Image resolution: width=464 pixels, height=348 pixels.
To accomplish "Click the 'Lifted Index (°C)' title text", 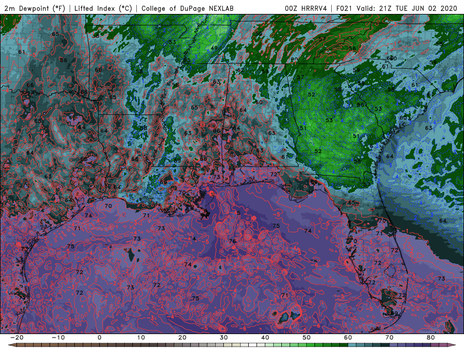I will coord(103,8).
